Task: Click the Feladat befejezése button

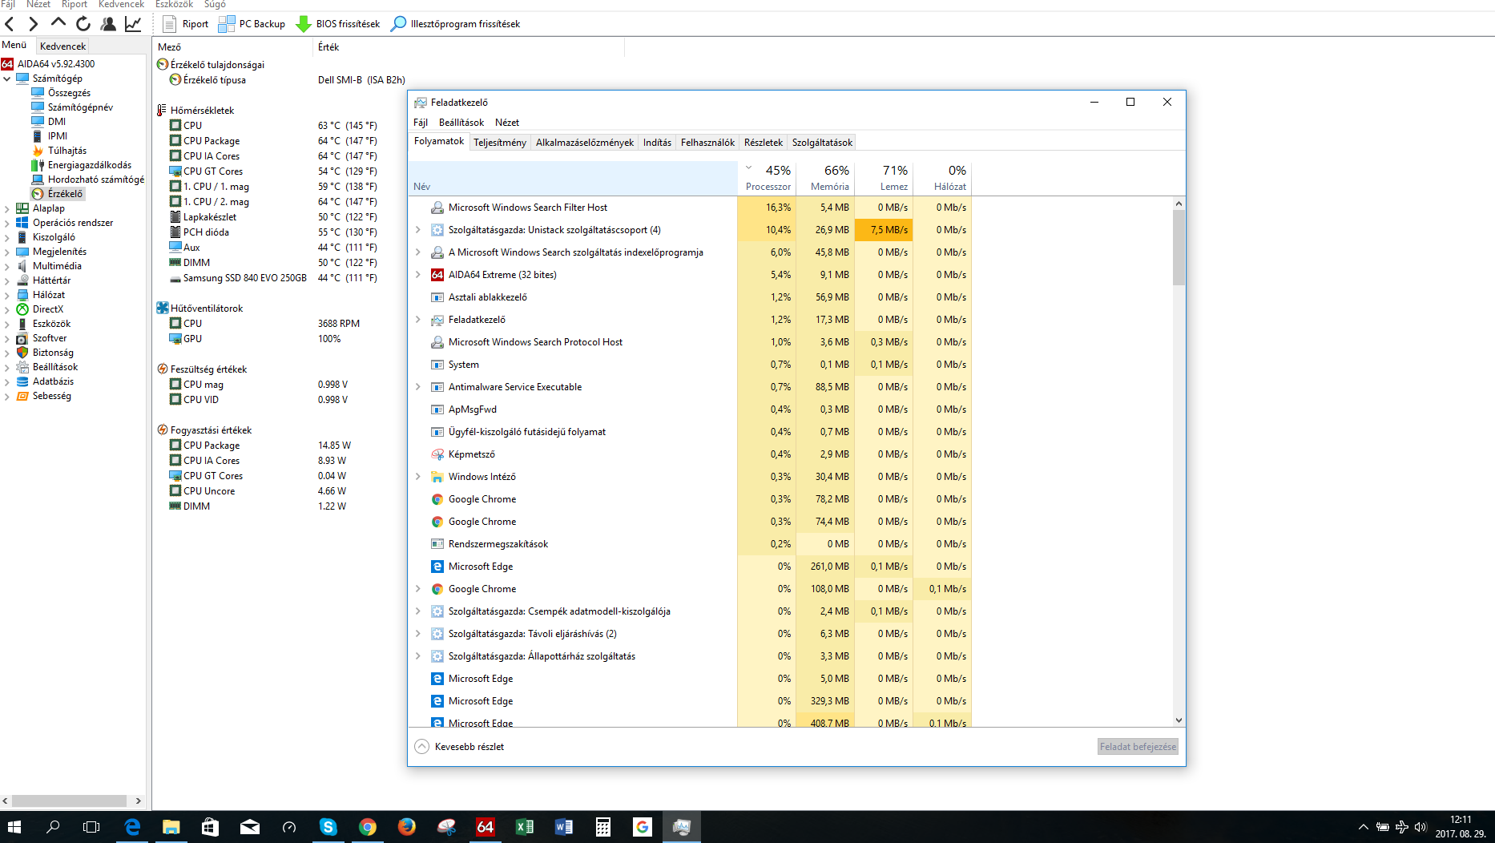Action: coord(1138,747)
